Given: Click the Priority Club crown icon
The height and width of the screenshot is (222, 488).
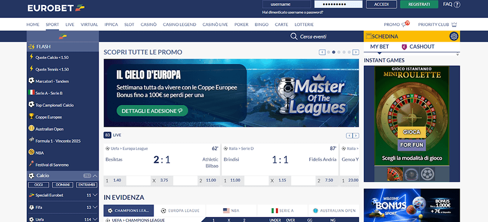Looking at the screenshot, I should point(454,24).
